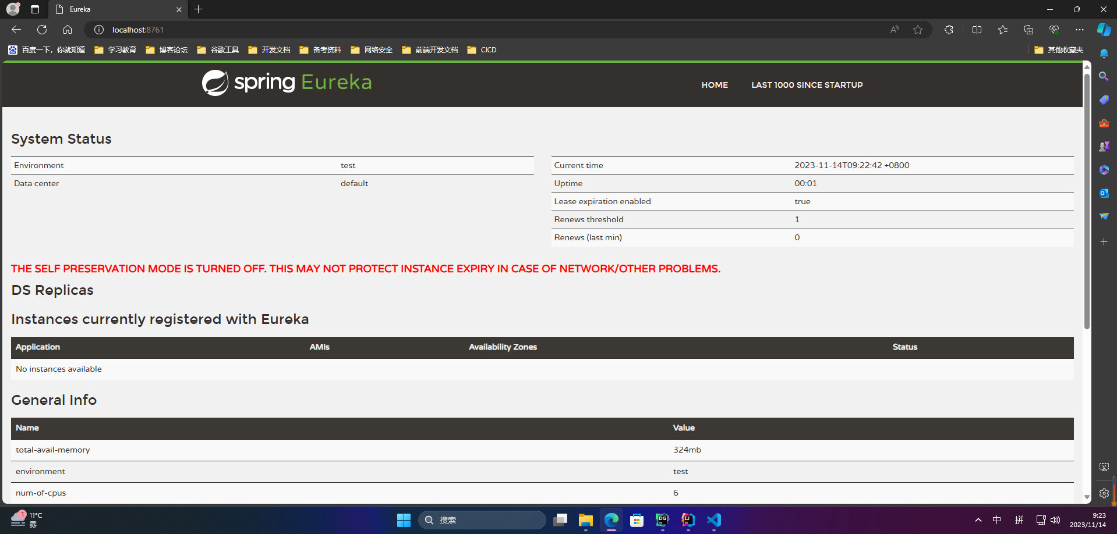This screenshot has width=1117, height=534.
Task: Open sidebar notifications bell icon
Action: point(1104,54)
